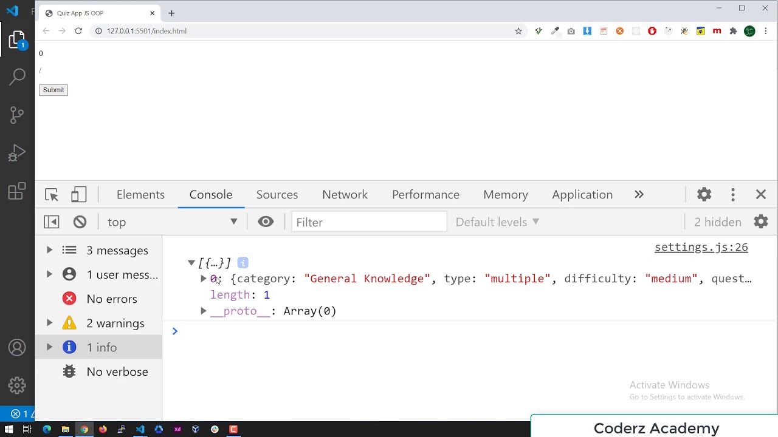Expand the __proto__ Array(0) entry
778x437 pixels.
click(x=204, y=311)
